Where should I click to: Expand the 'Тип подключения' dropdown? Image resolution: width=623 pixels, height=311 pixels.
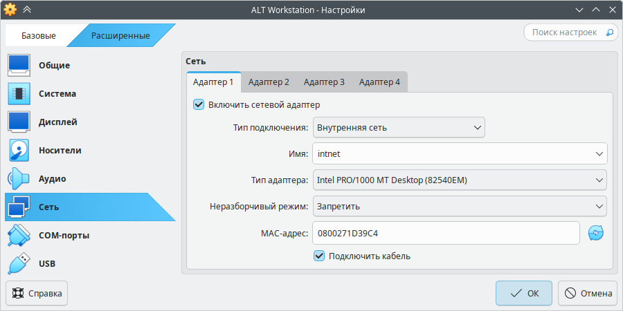pos(399,127)
